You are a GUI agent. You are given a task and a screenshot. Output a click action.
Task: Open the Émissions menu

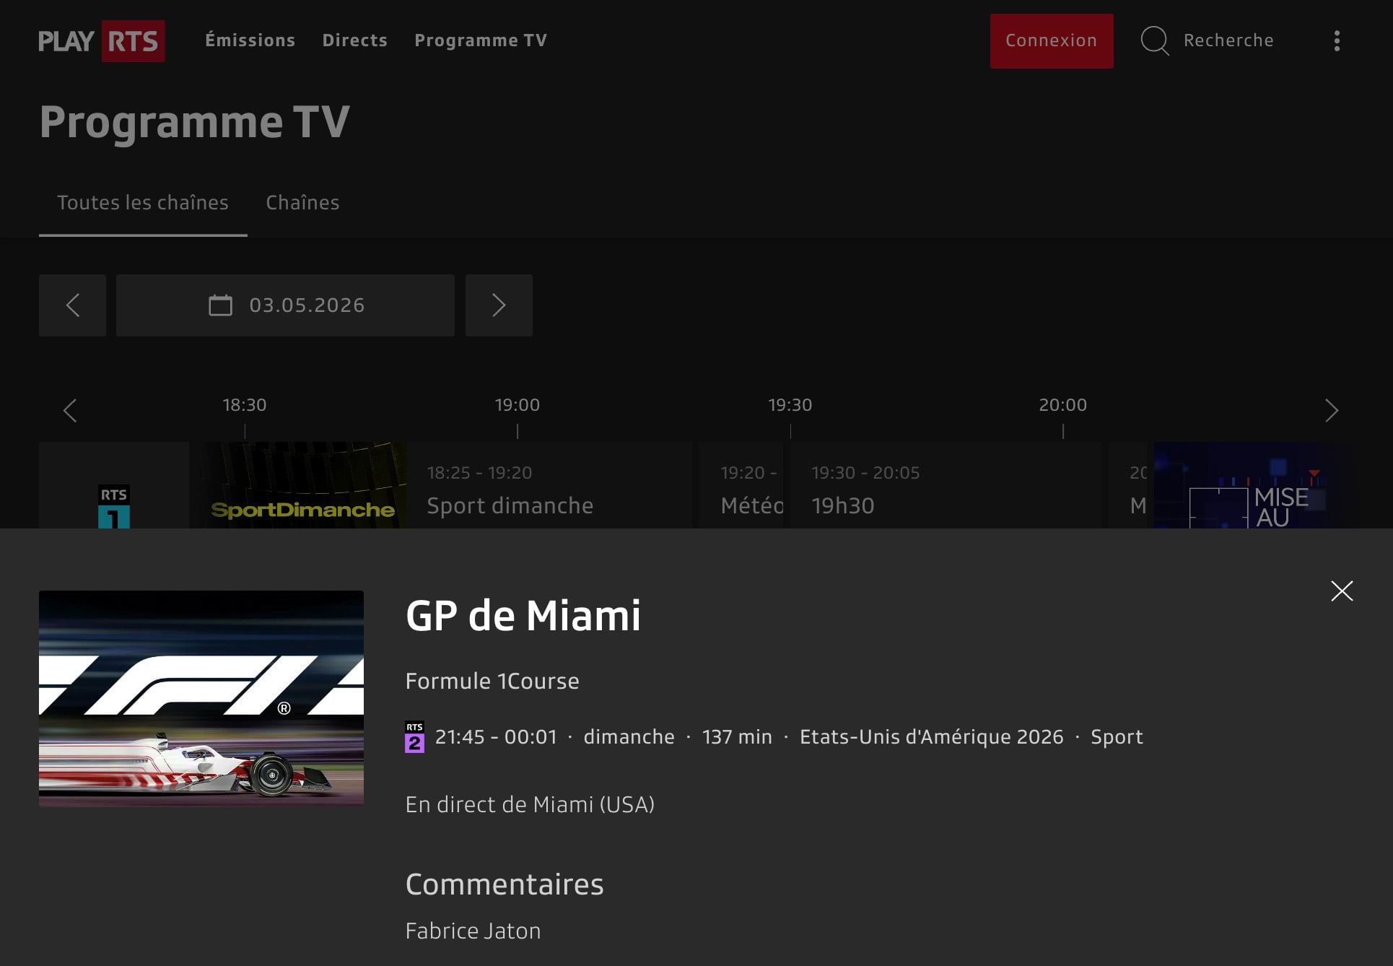point(250,40)
